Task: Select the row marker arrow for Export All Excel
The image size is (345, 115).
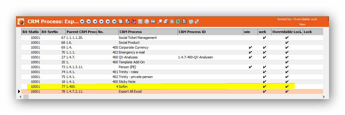Action: pos(19,91)
